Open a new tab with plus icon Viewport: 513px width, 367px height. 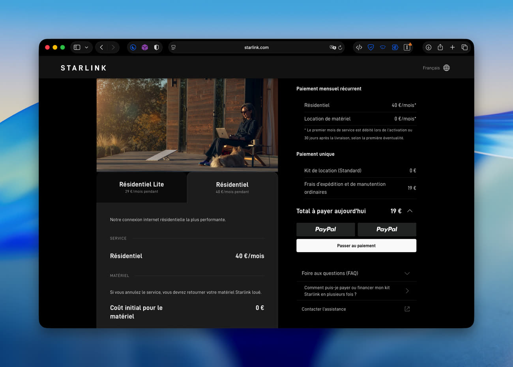coord(453,47)
